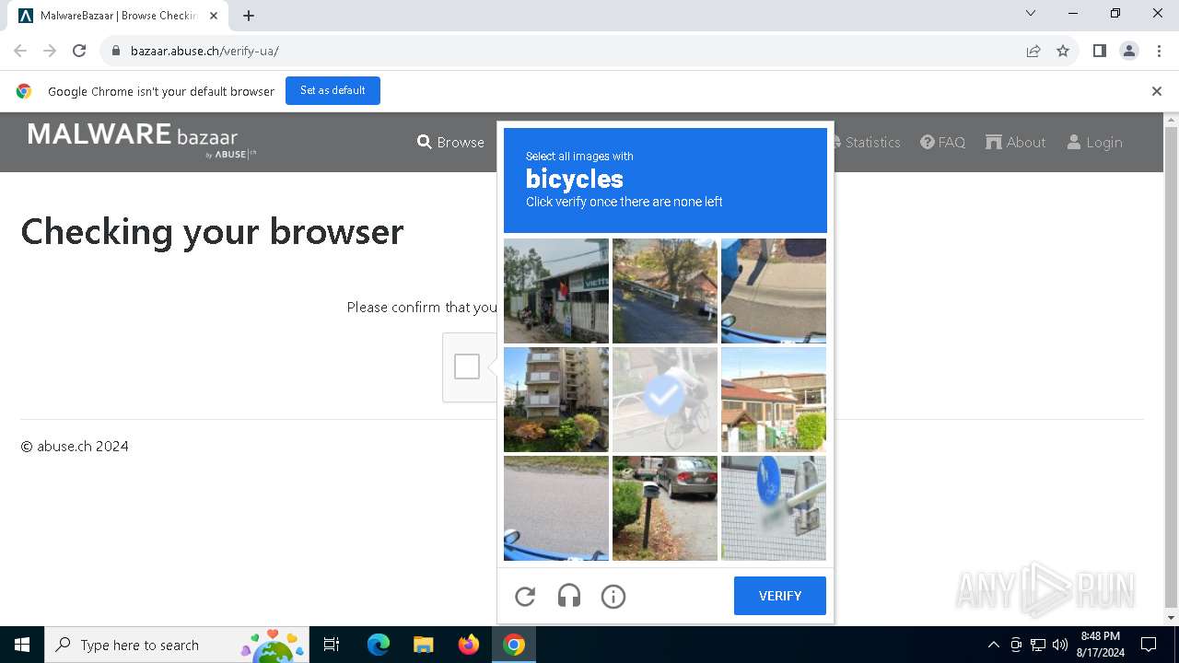This screenshot has width=1179, height=663.
Task: Go to the Login page
Action: point(1094,142)
